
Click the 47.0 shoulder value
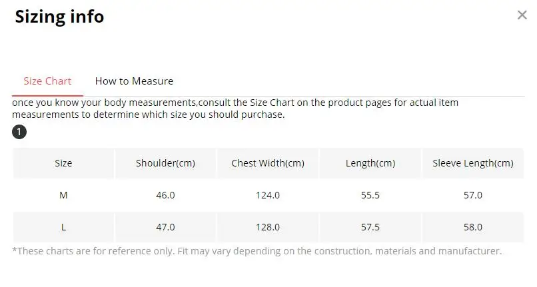165,227
